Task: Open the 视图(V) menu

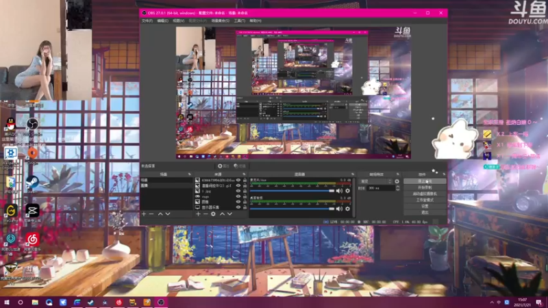Action: pos(178,21)
